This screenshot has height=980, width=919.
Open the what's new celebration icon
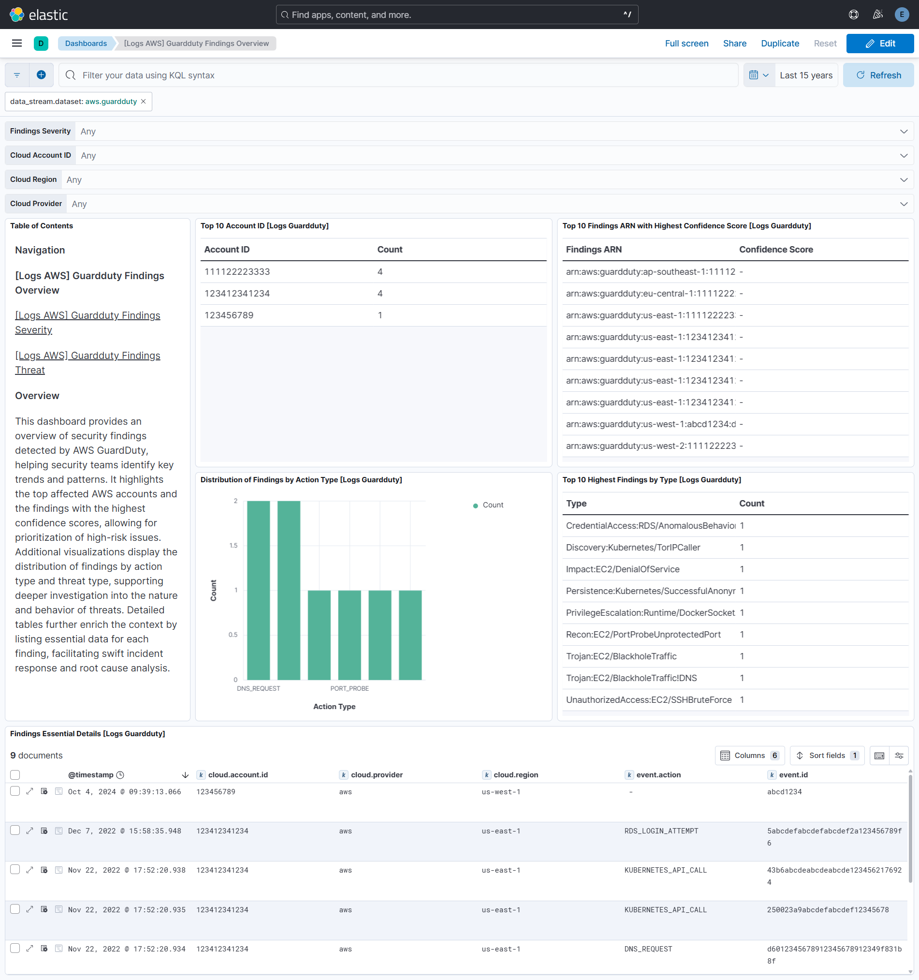[877, 15]
